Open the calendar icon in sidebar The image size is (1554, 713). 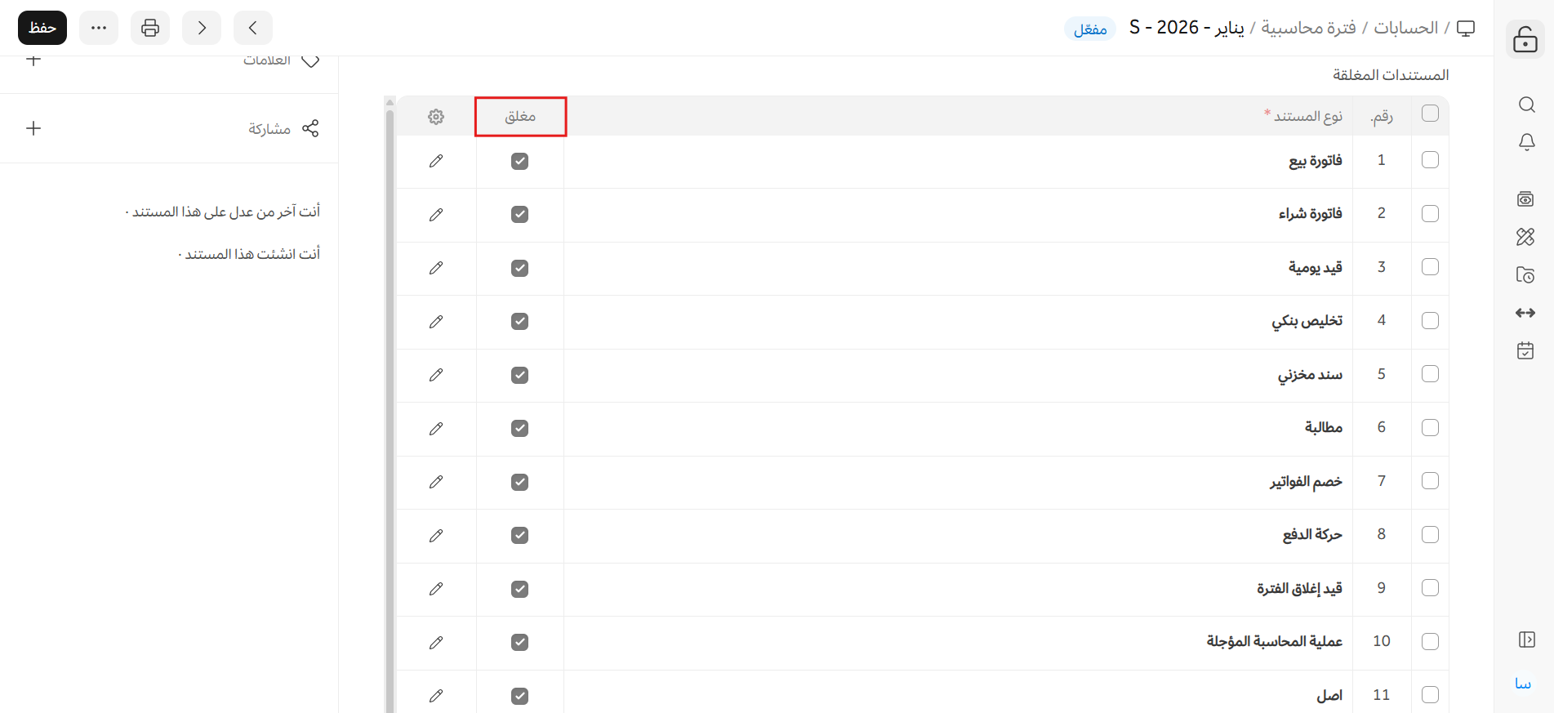[x=1525, y=351]
